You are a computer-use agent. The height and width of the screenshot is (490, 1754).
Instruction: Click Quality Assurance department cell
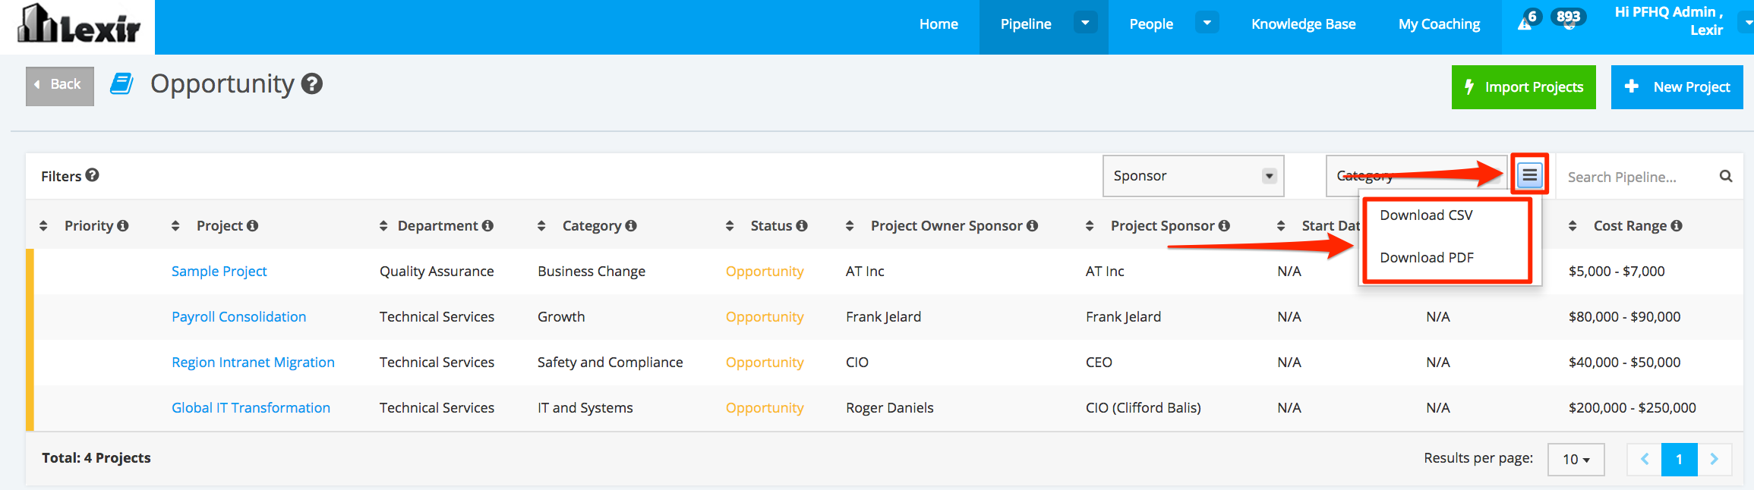(437, 272)
